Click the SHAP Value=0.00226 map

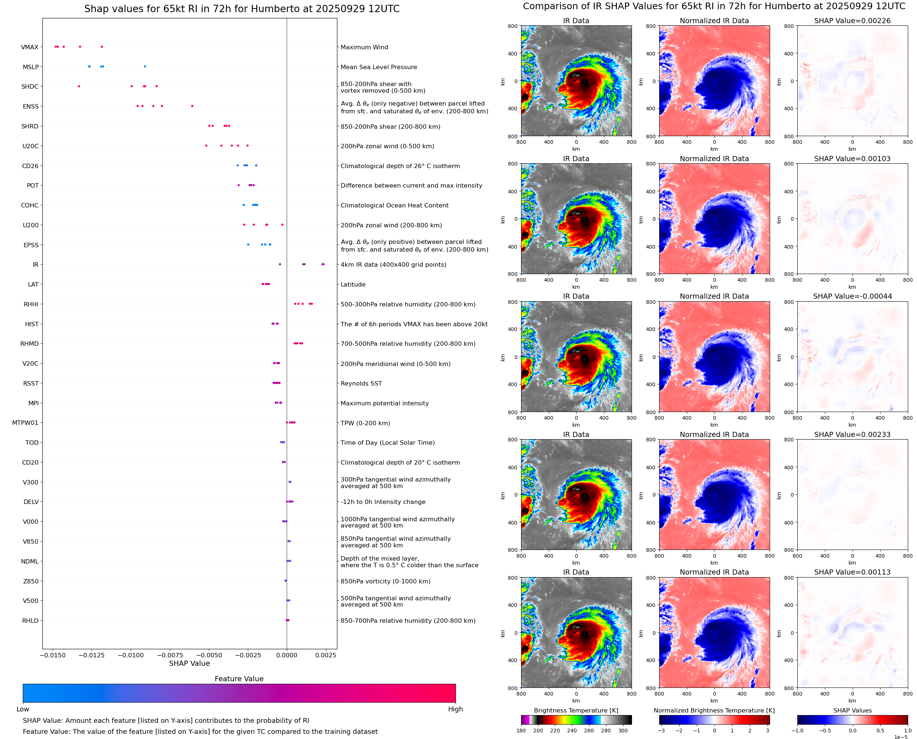pos(852,81)
